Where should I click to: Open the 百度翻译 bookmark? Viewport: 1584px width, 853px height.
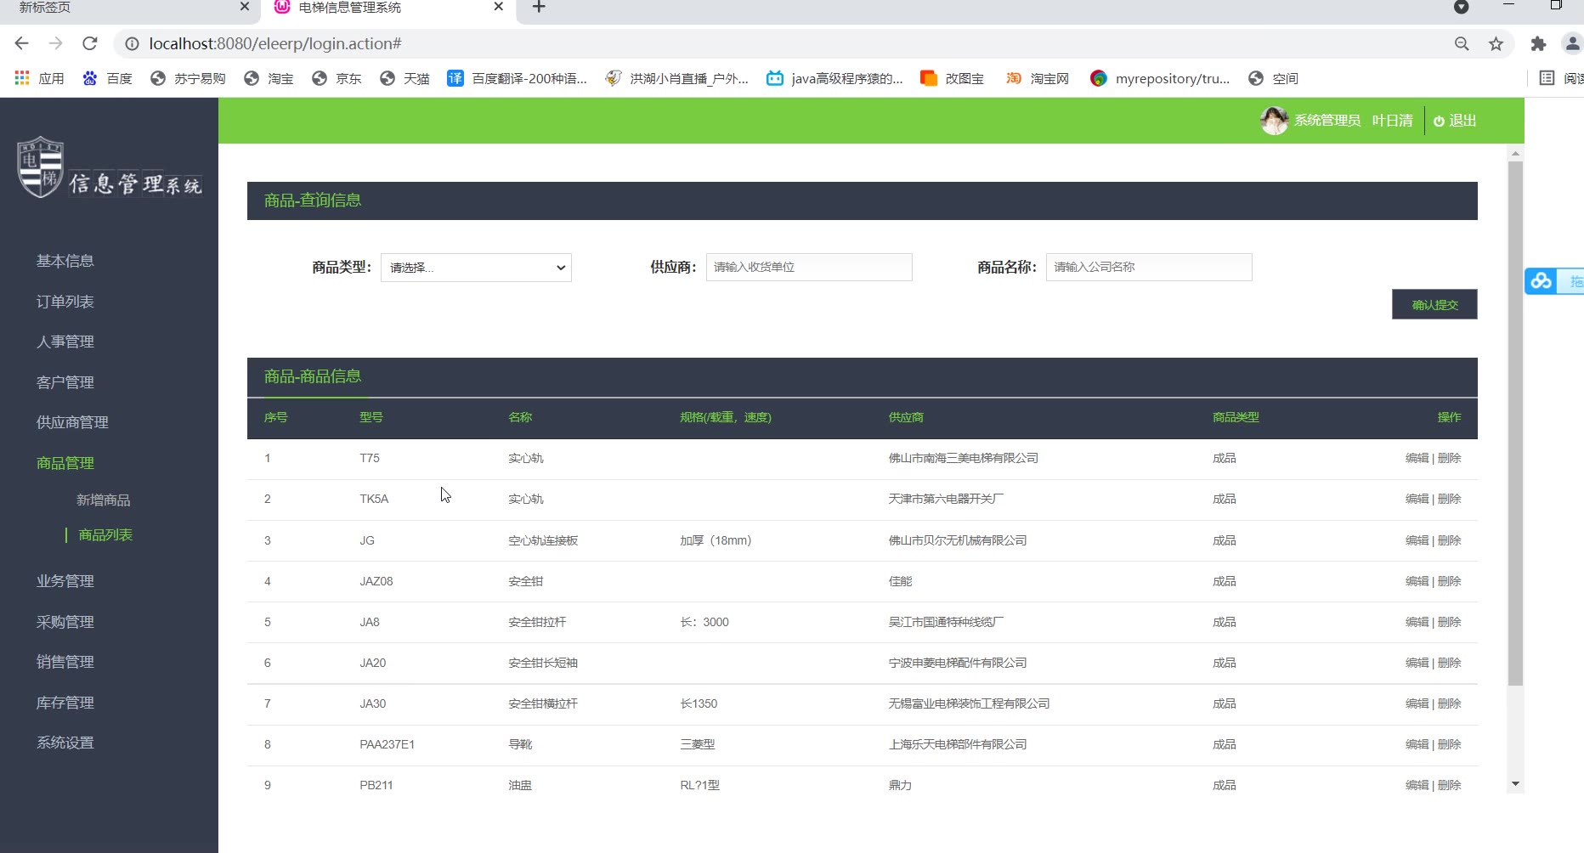518,78
